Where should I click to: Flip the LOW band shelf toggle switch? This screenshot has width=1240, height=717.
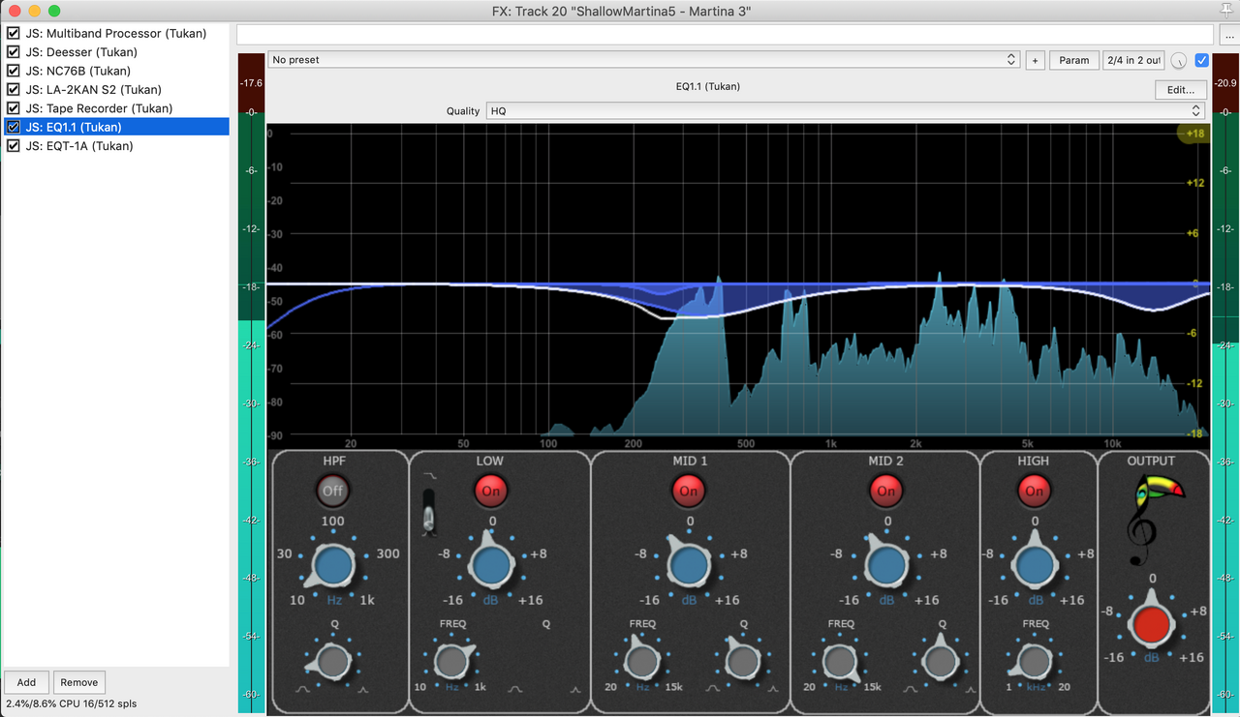pos(429,512)
